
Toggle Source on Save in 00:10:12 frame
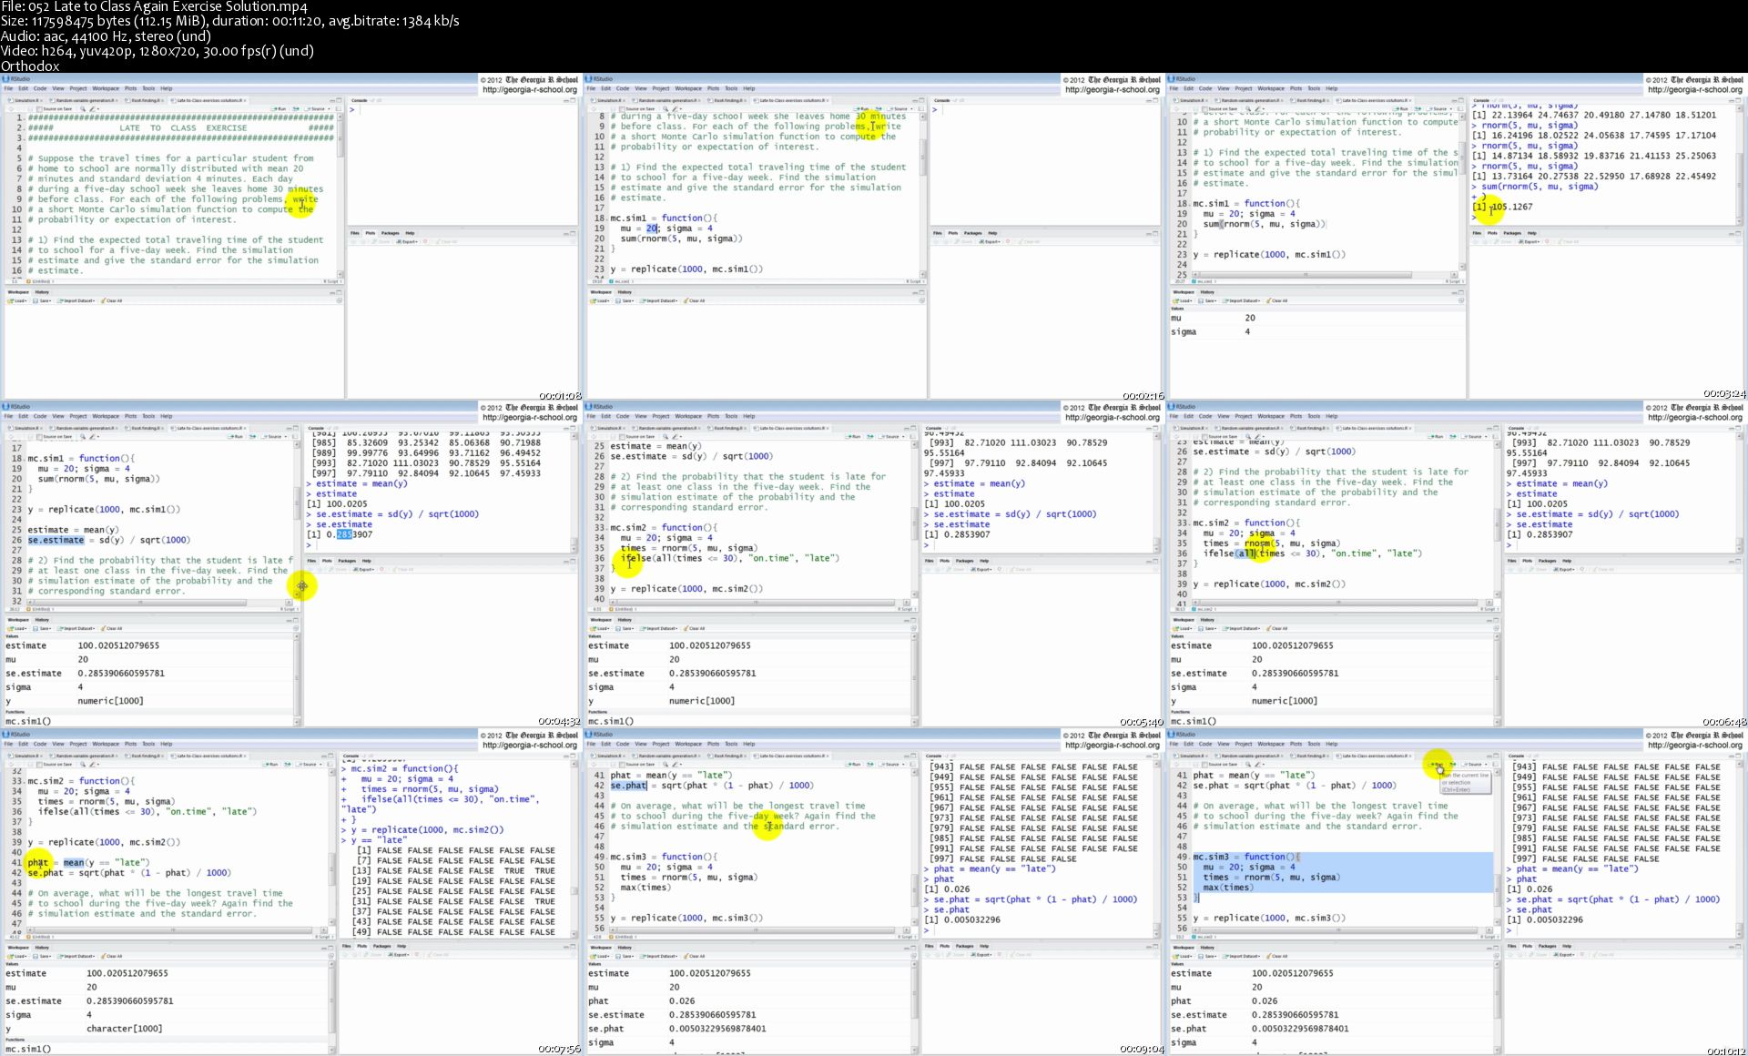coord(1204,764)
